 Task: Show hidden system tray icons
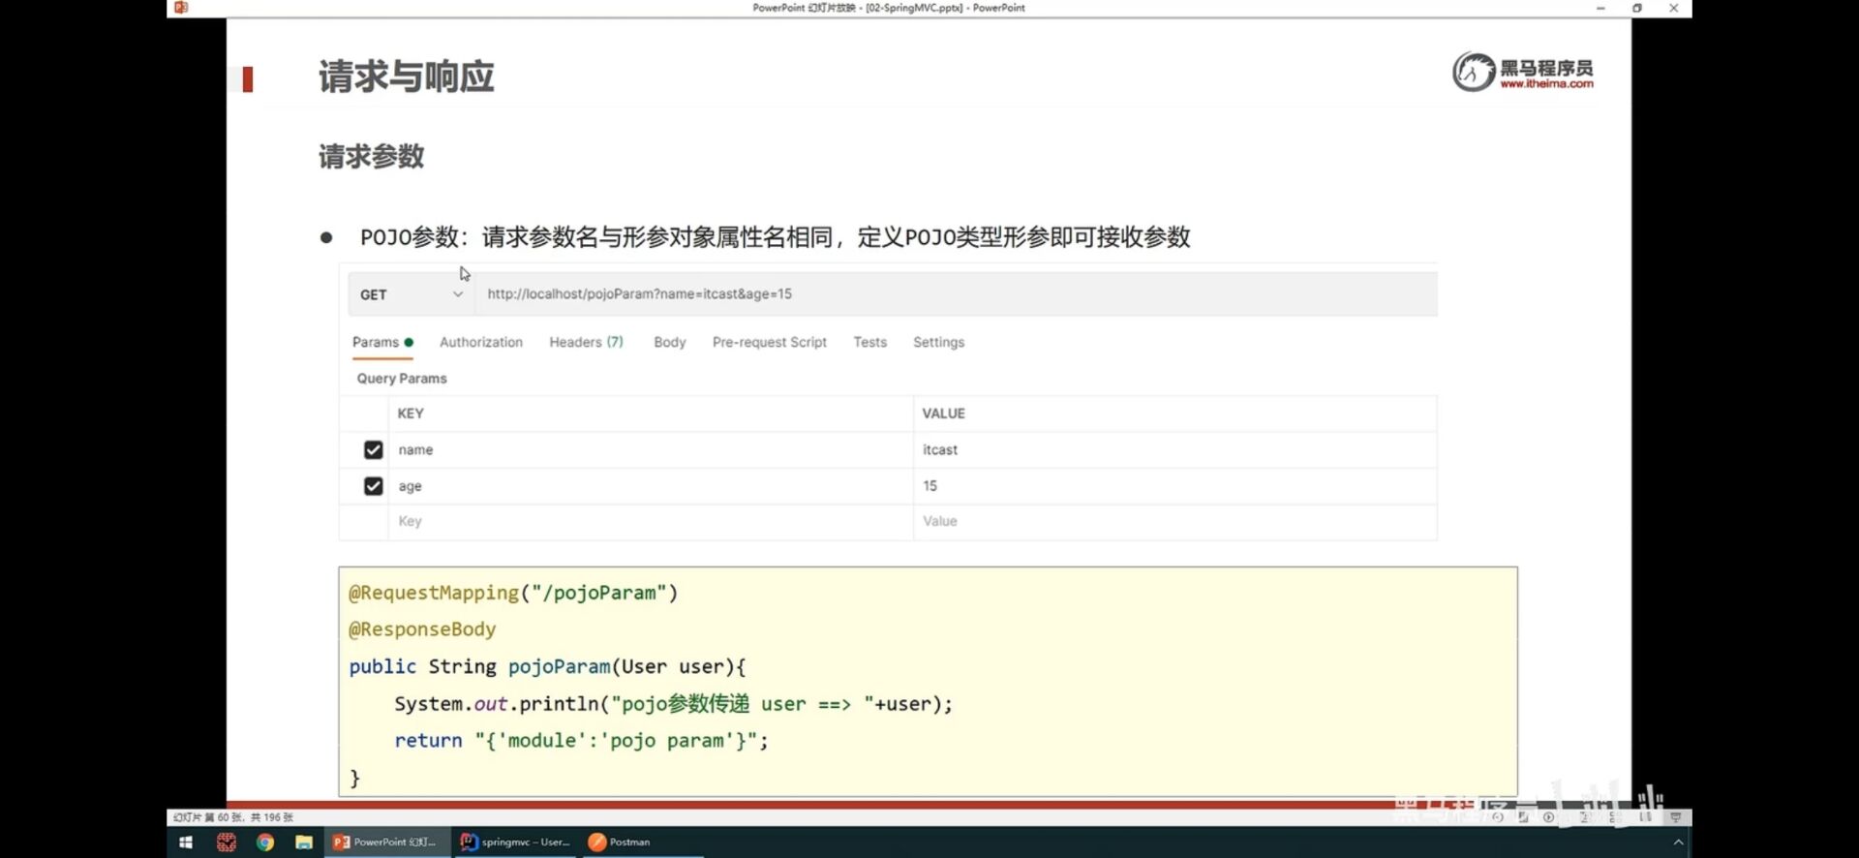coord(1679,843)
